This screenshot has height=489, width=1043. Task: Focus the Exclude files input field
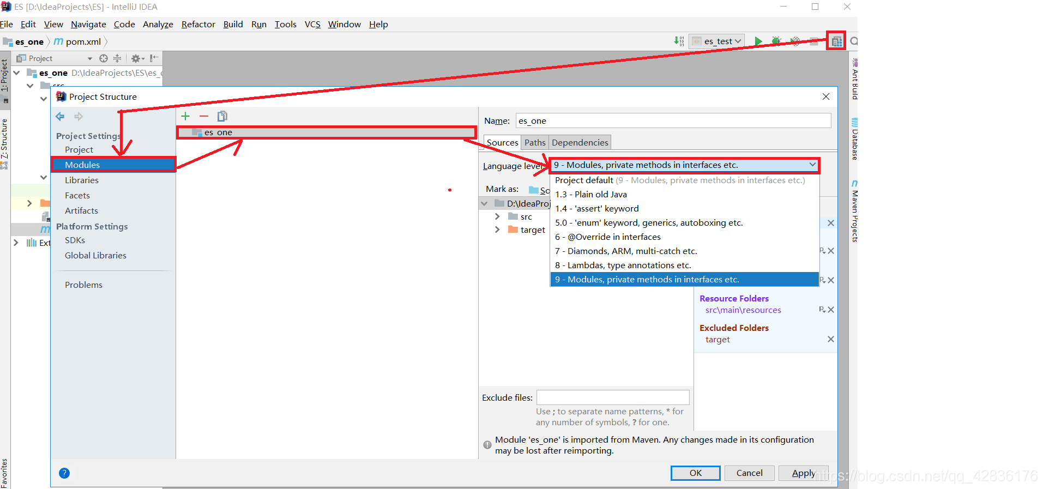click(x=613, y=397)
